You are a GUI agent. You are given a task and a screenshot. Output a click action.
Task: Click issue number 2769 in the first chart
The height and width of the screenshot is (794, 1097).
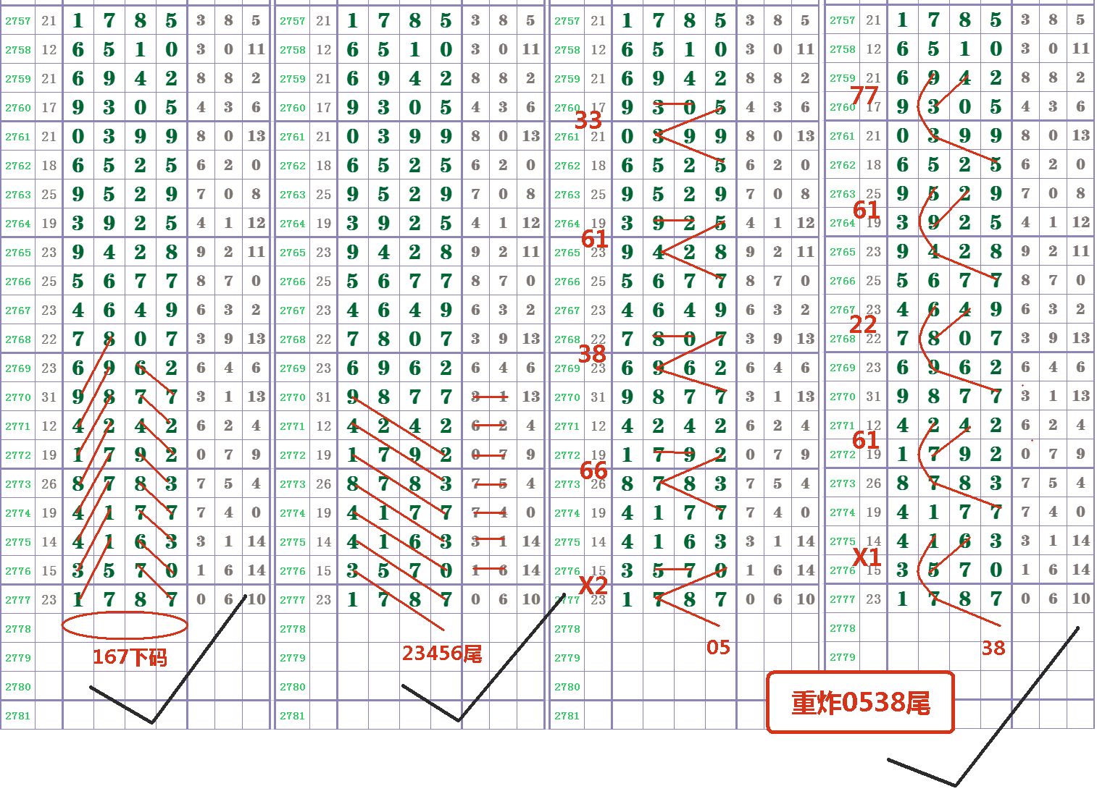[18, 368]
